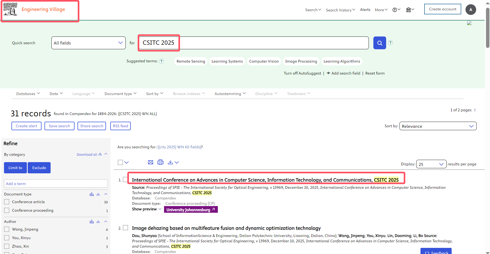Open University Johannesburg full-text link
The height and width of the screenshot is (254, 490).
click(191, 210)
